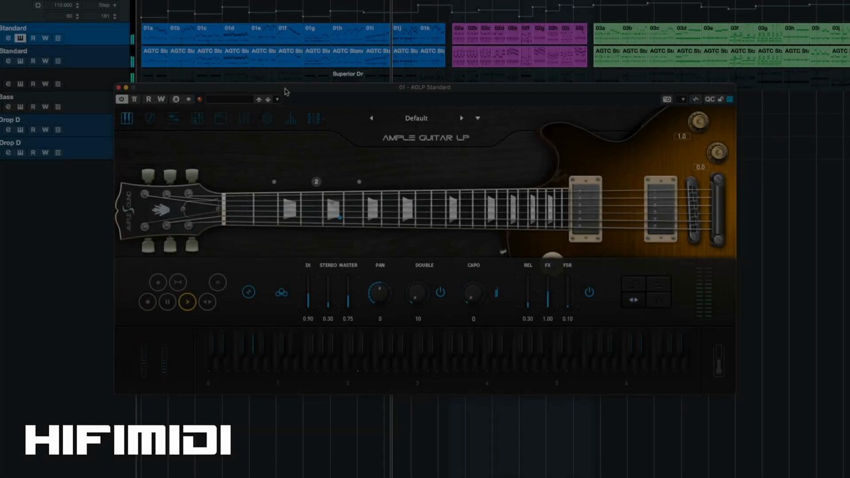Viewport: 850px width, 478px height.
Task: Open lanes button on the Bass track
Action: [58, 106]
